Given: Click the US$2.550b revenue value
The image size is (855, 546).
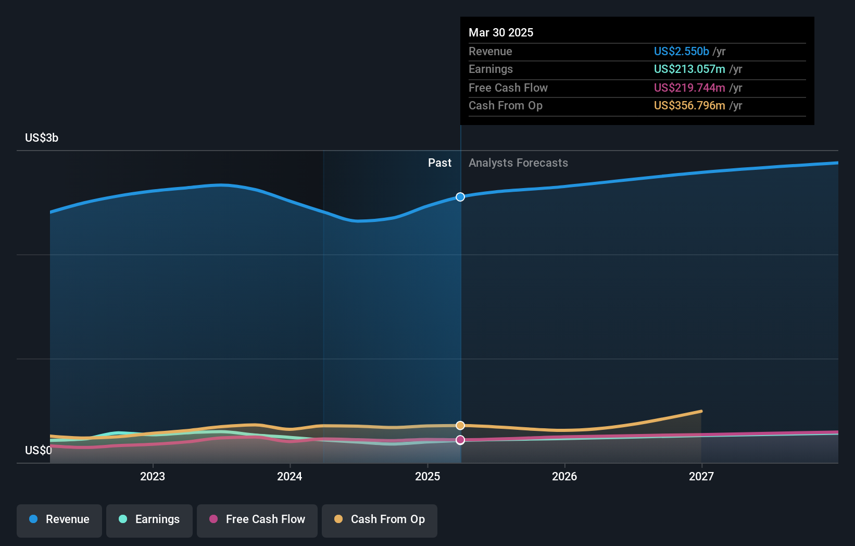Looking at the screenshot, I should click(682, 51).
